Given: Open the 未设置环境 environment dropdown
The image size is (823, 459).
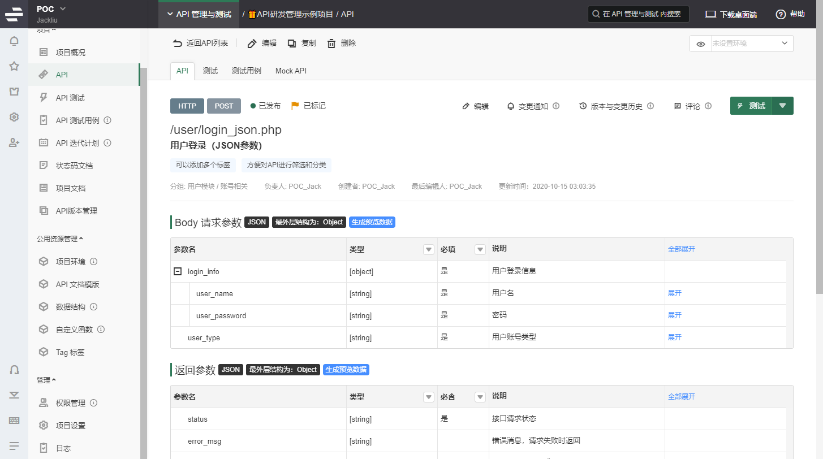Looking at the screenshot, I should [x=751, y=44].
